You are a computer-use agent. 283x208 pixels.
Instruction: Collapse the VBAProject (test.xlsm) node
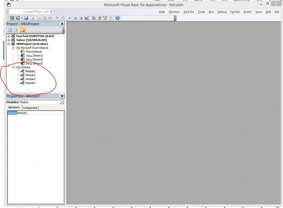pos(9,44)
